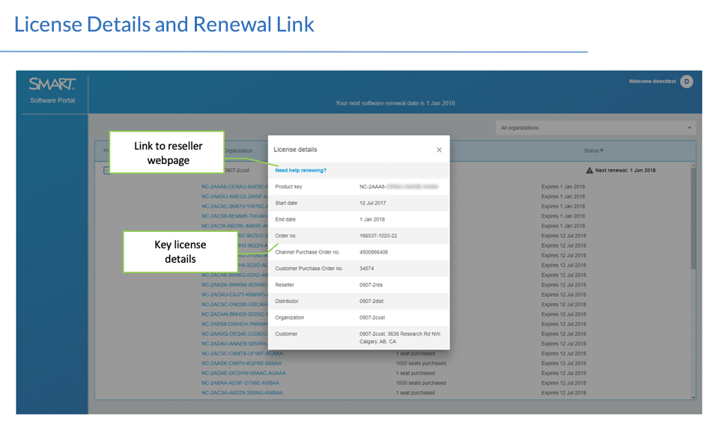Click the warning icon beside Next renewal
The width and height of the screenshot is (719, 434).
589,171
